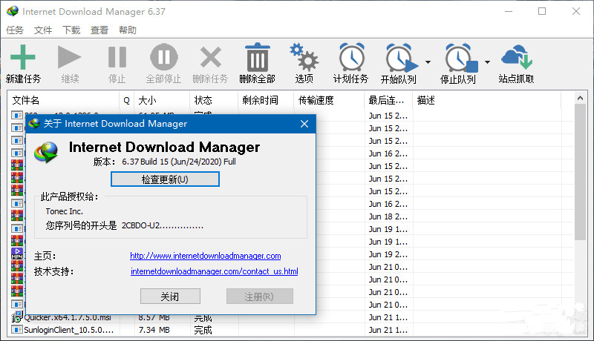This screenshot has height=341, width=594.
Task: Click the Stop All (全部停止) icon
Action: click(163, 57)
